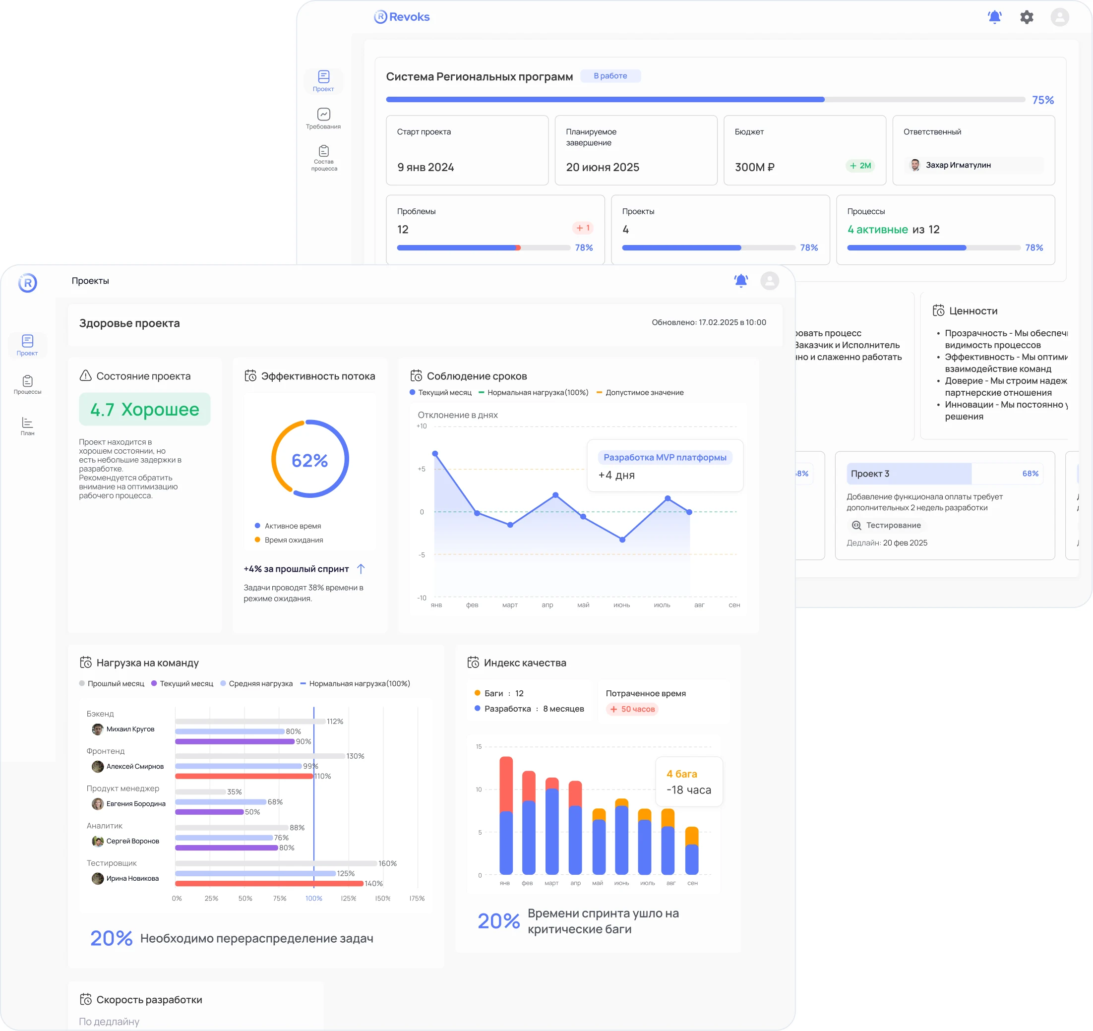Screen dimensions: 1093x1031
Task: Click the Соблюдение сроков calendar icon
Action: [x=416, y=375]
